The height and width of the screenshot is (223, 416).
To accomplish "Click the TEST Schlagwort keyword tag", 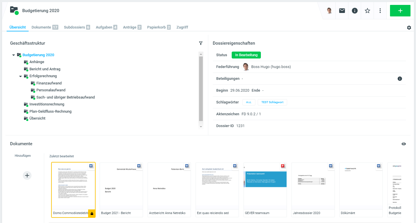I will (x=272, y=102).
